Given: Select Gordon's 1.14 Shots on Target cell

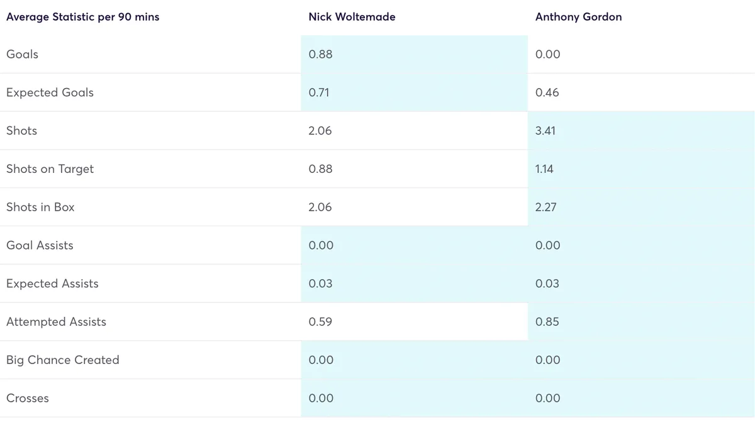Looking at the screenshot, I should pos(544,169).
